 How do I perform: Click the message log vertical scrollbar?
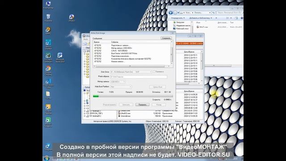(x=172, y=53)
